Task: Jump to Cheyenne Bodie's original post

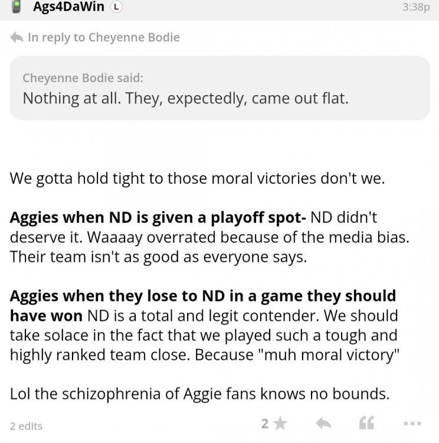Action: [x=134, y=37]
